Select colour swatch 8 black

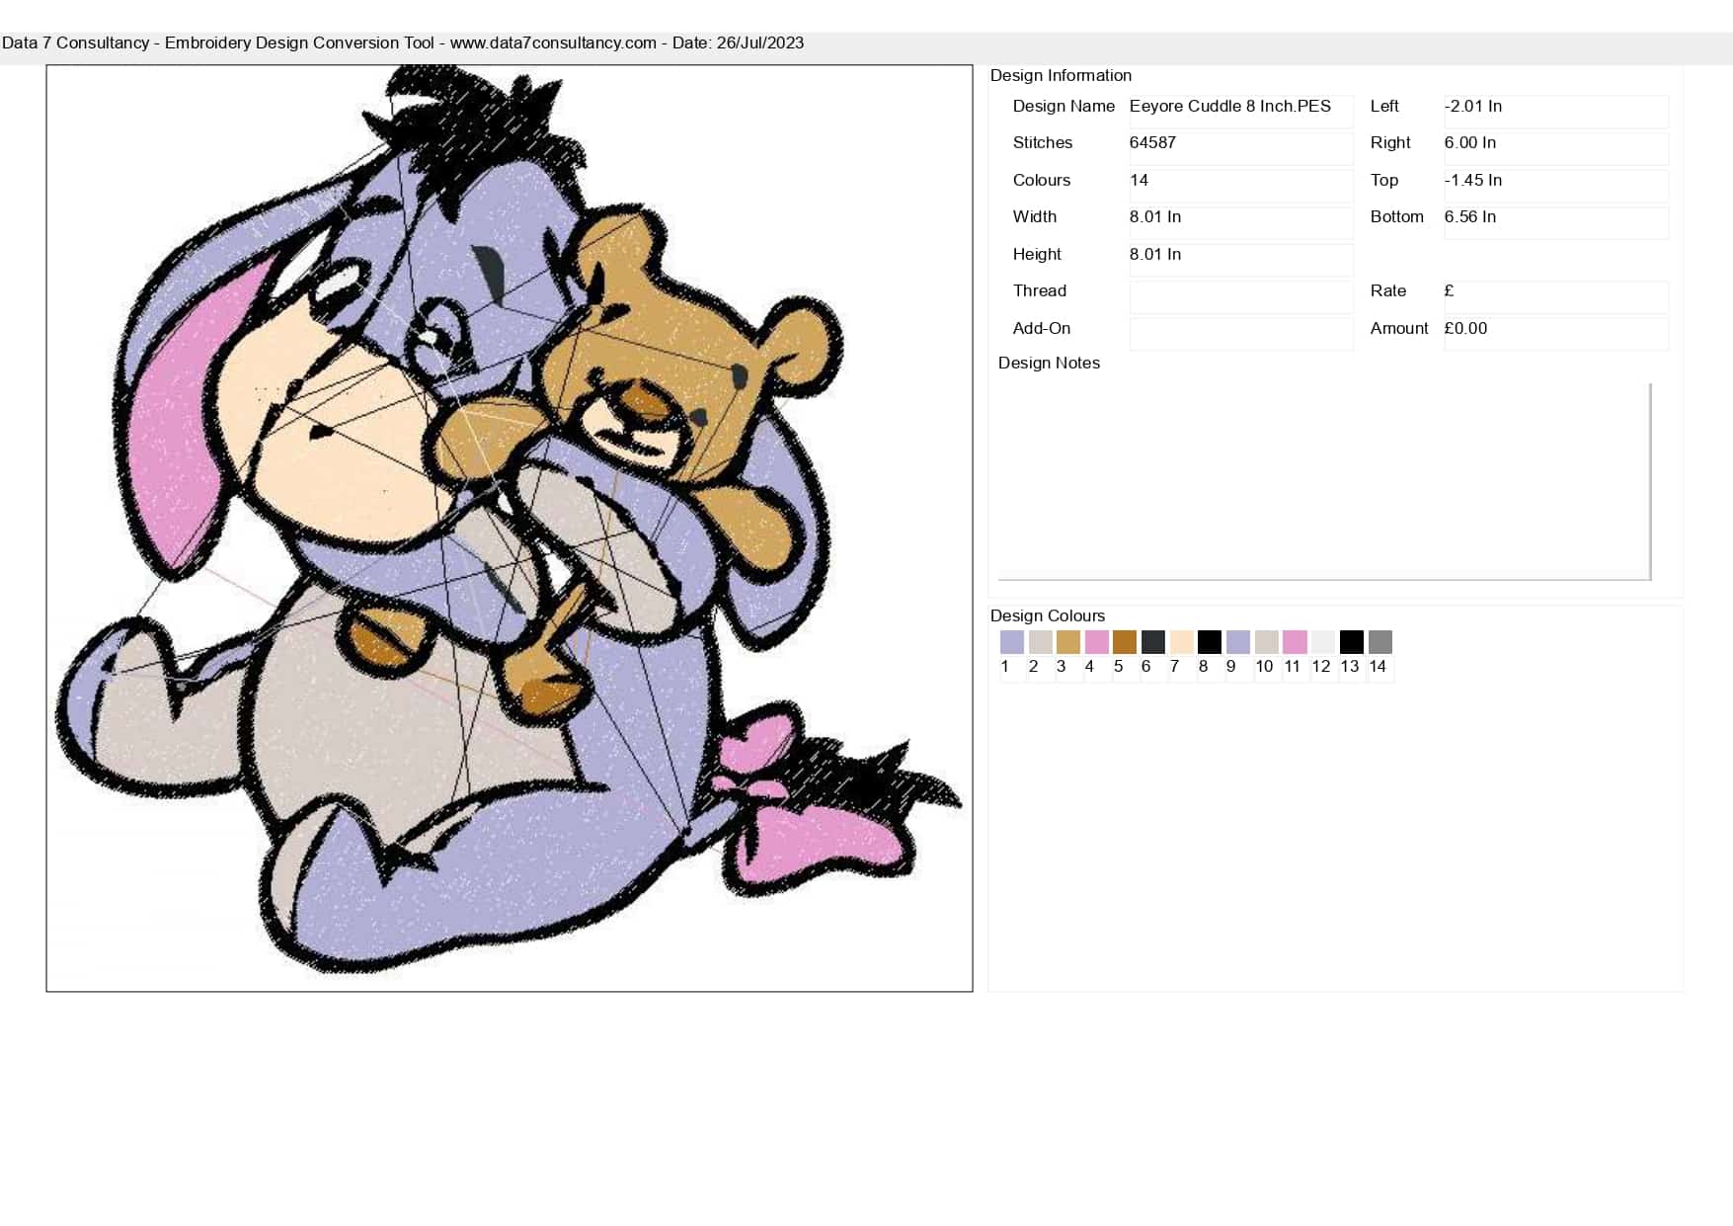(1210, 642)
